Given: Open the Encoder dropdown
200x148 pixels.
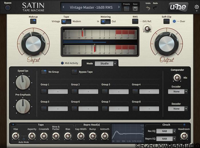Looking at the screenshot, I should click(x=178, y=92).
